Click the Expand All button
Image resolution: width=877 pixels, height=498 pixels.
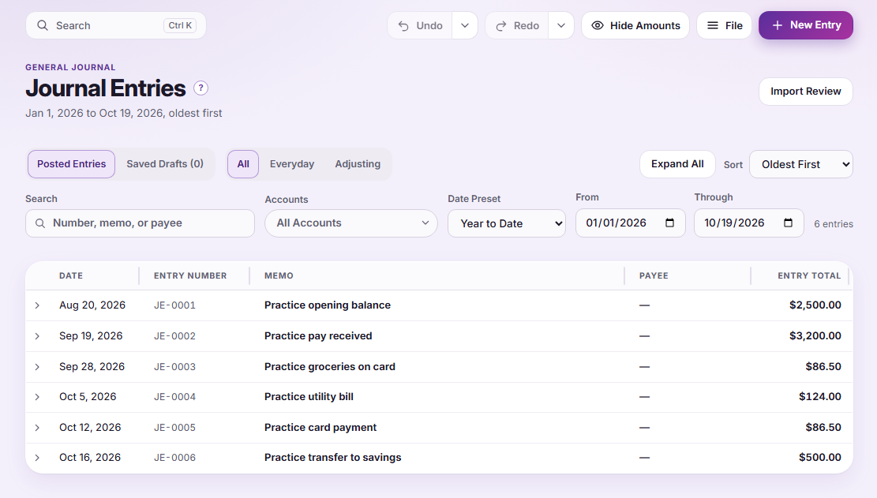coord(677,164)
